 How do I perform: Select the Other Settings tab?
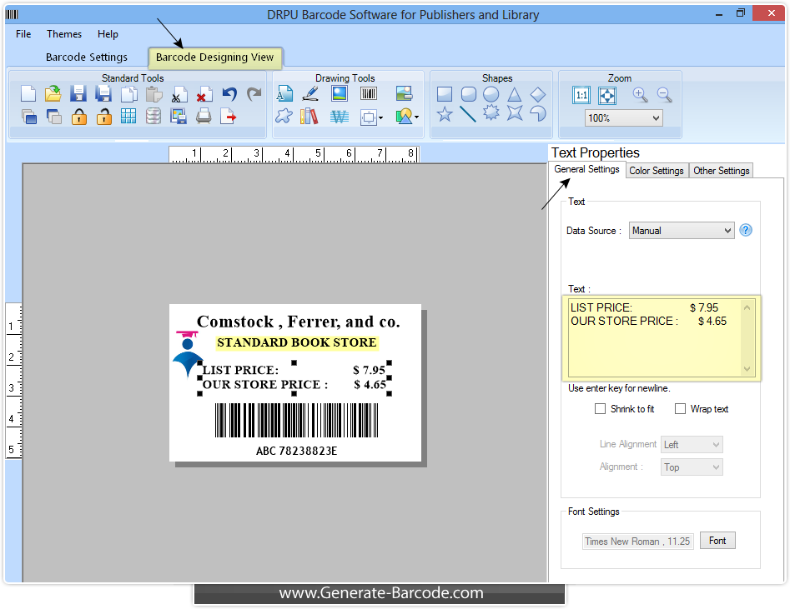722,171
